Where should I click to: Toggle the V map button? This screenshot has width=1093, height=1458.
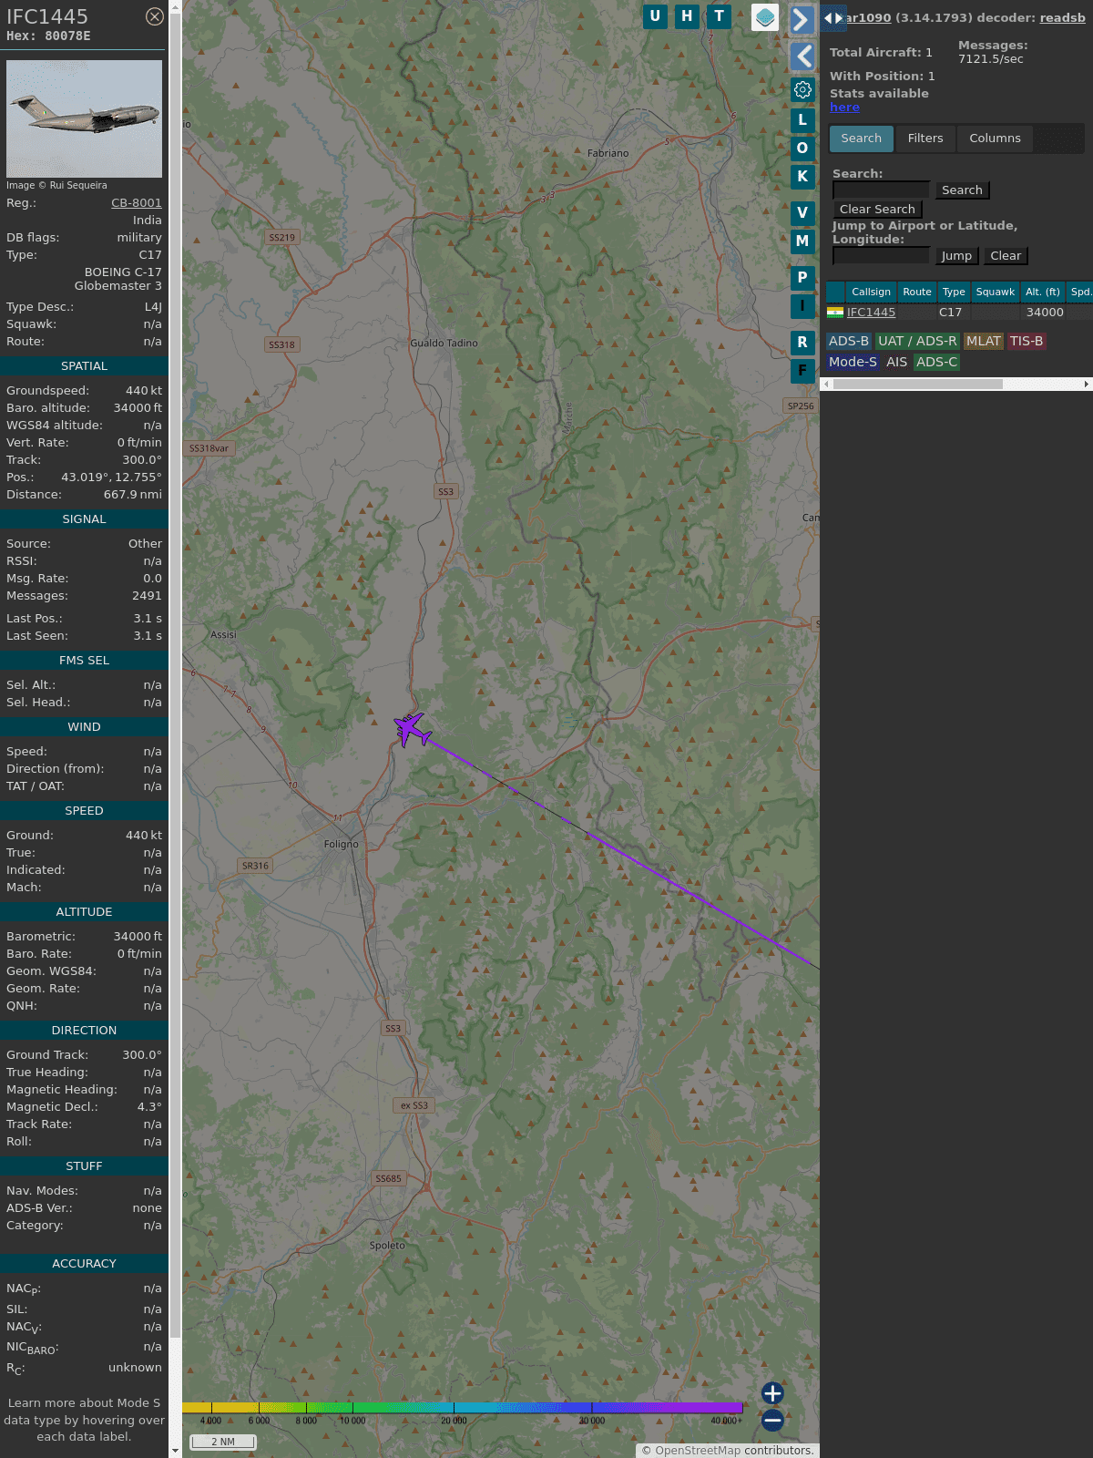pos(802,212)
